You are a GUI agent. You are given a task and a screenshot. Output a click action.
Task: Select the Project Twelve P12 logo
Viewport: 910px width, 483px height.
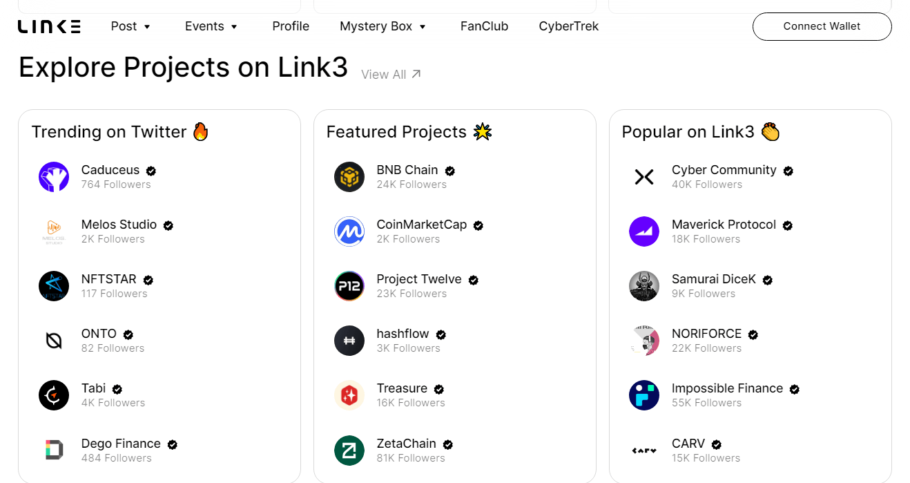(x=349, y=286)
